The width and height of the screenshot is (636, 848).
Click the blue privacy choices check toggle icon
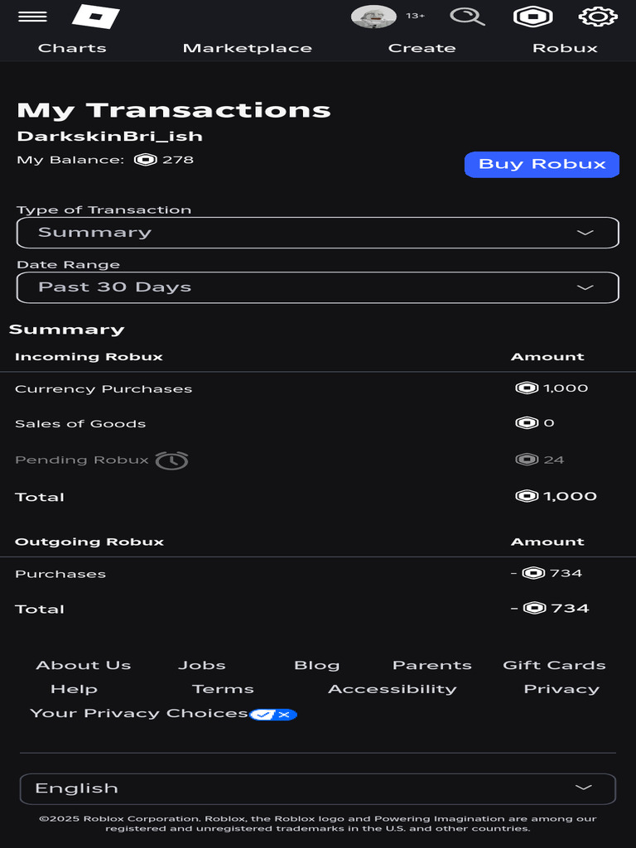(x=273, y=715)
